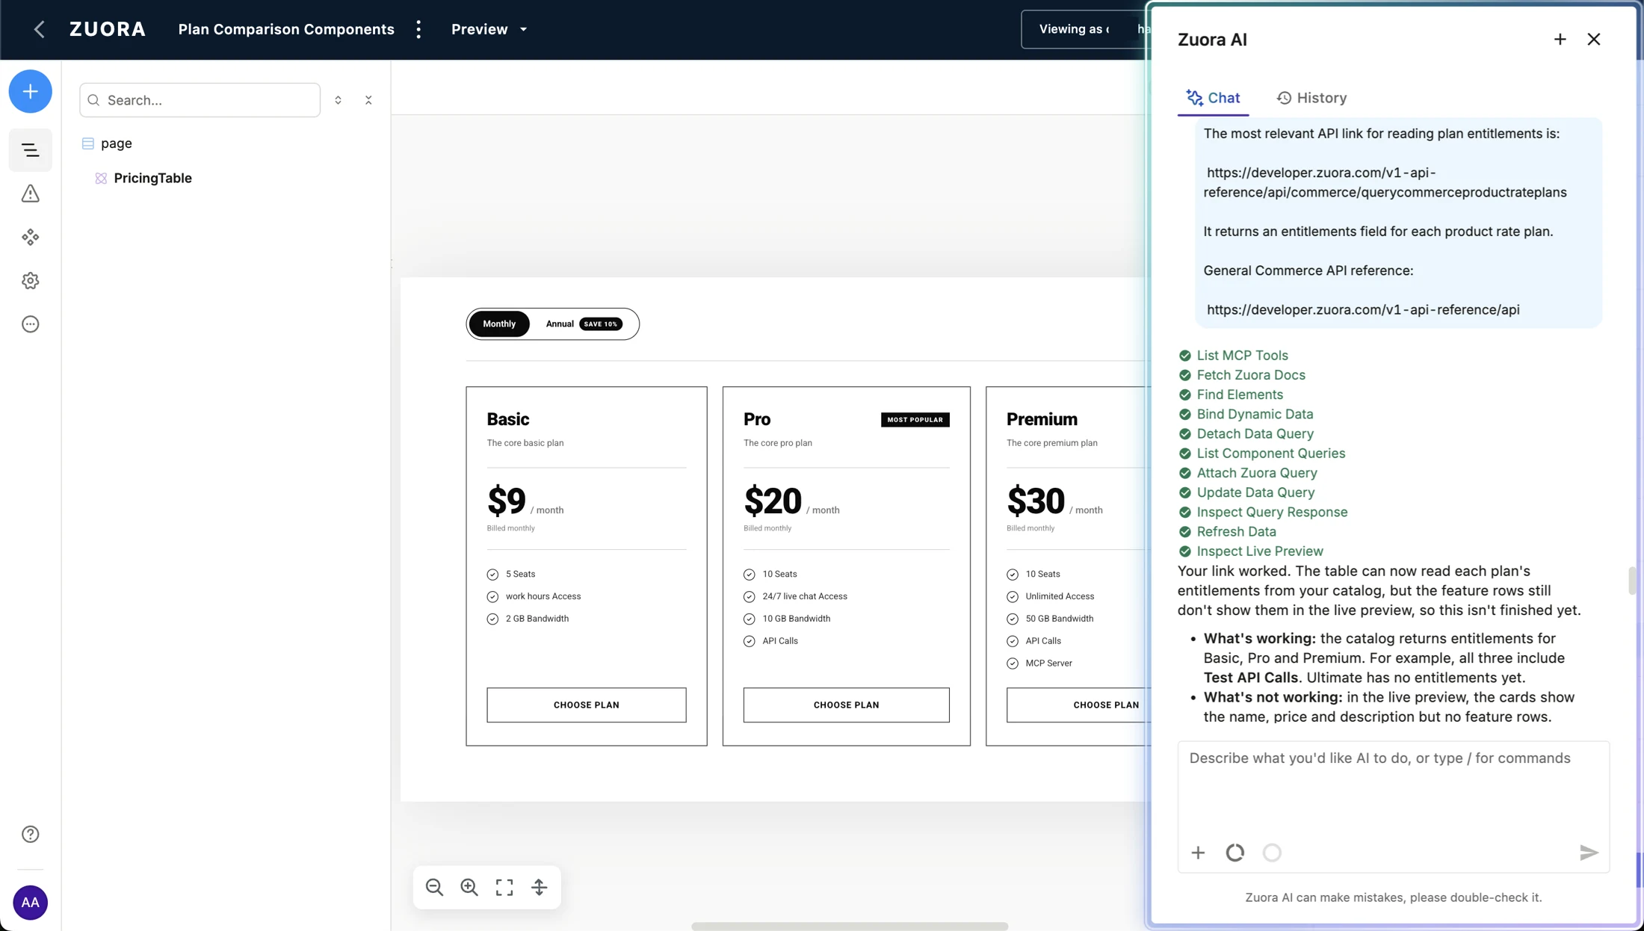Viewport: 1644px width, 931px height.
Task: Choose the Premium plan button
Action: click(1078, 705)
